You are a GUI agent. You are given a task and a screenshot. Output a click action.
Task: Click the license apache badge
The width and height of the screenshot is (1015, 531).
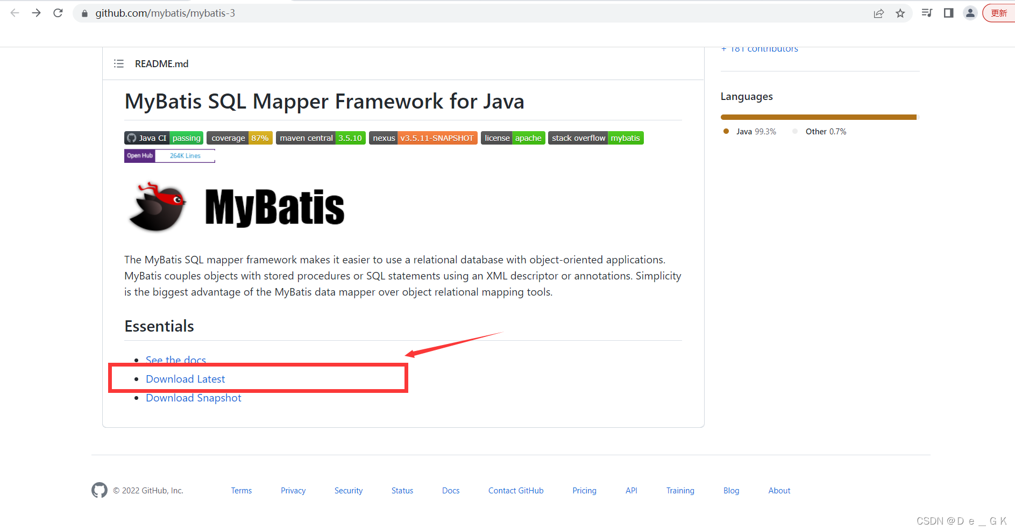(x=513, y=138)
